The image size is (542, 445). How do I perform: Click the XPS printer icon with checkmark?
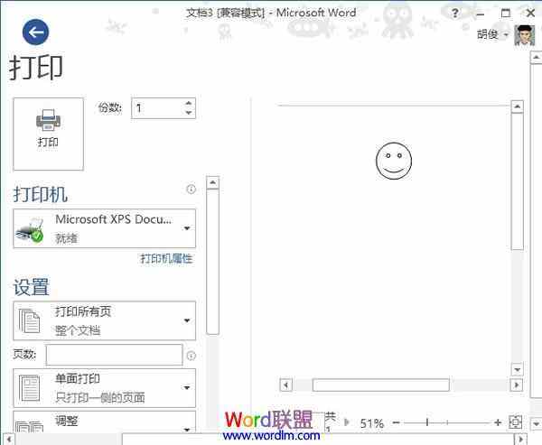[30, 230]
